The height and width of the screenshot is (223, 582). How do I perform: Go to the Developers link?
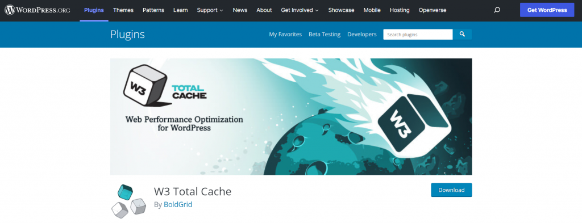(x=362, y=35)
